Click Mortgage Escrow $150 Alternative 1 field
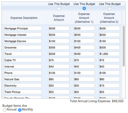Screen dimensions: 128x113 (84, 41)
